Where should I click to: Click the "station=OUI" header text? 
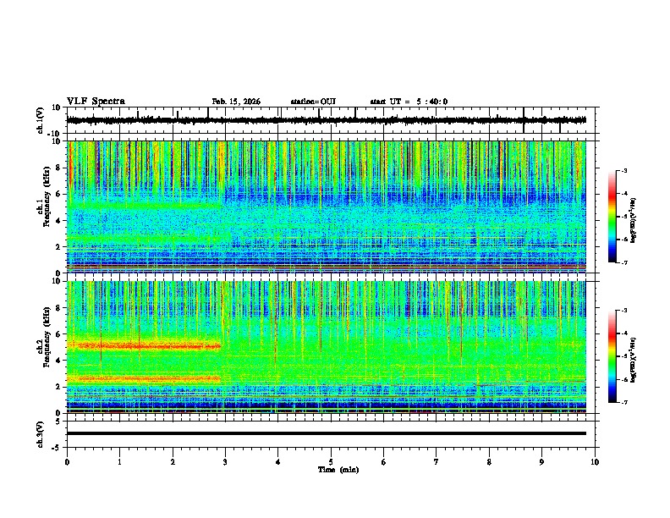pos(313,102)
